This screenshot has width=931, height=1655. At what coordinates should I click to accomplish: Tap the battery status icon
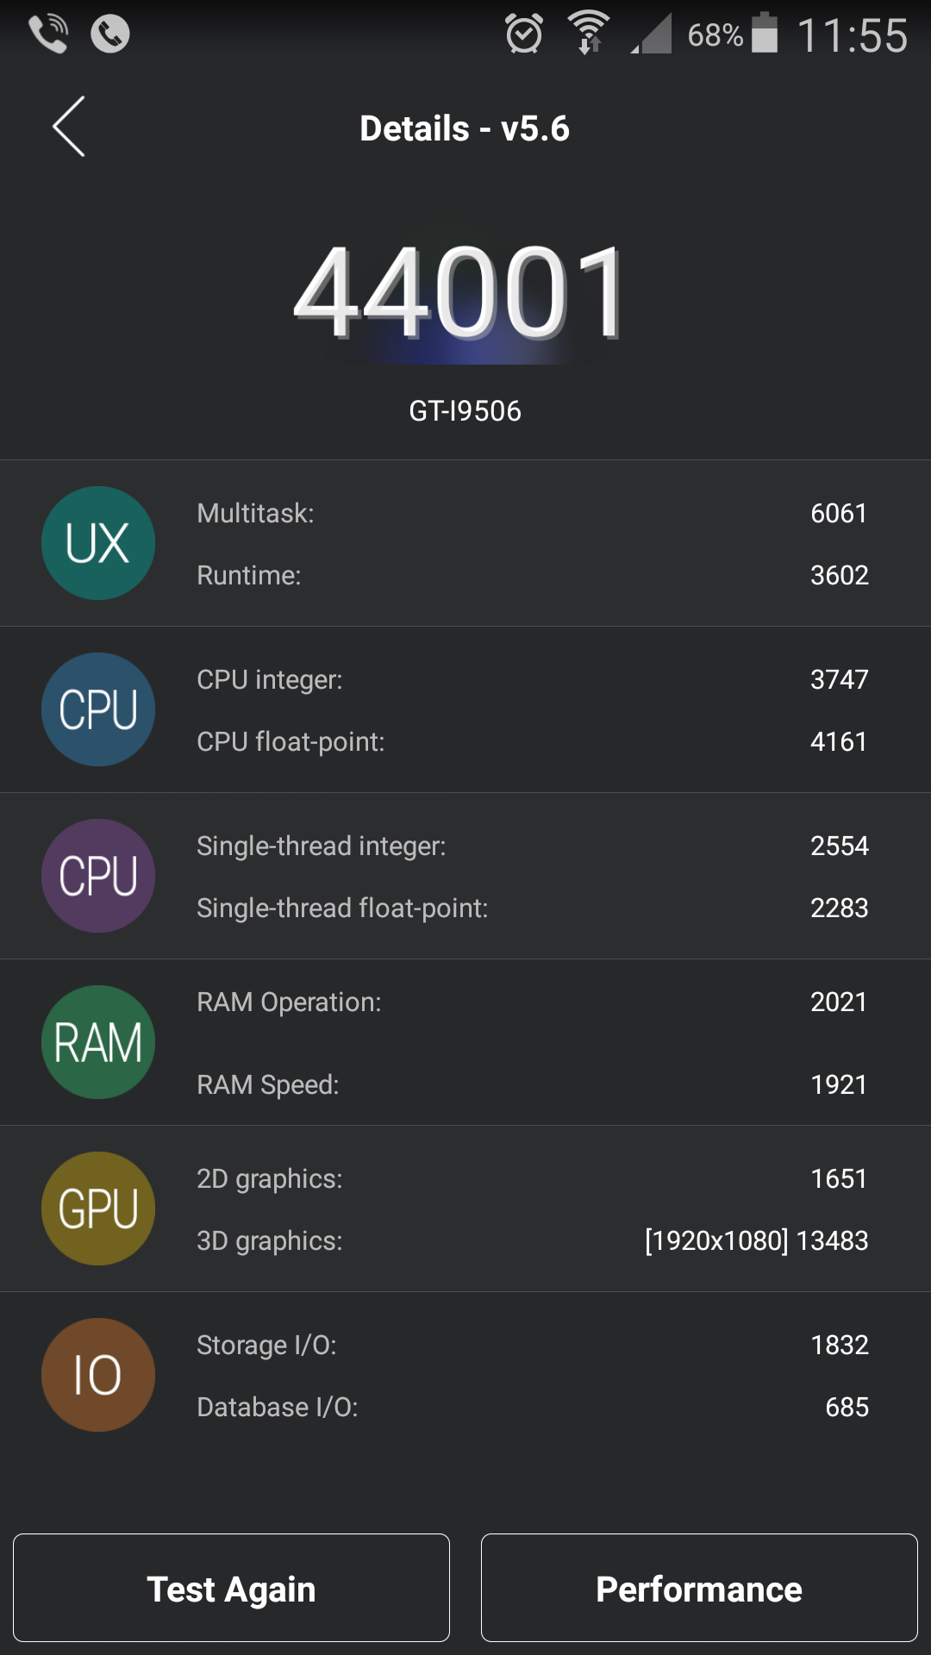click(x=765, y=34)
